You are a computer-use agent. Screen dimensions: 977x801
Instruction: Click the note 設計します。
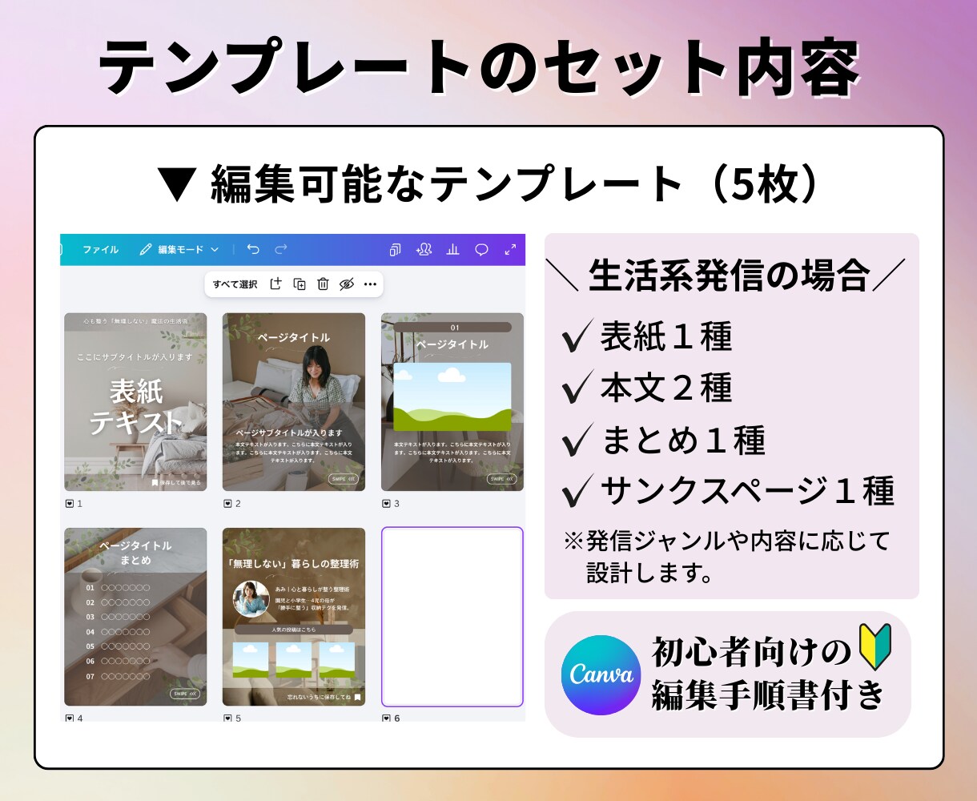[x=650, y=573]
